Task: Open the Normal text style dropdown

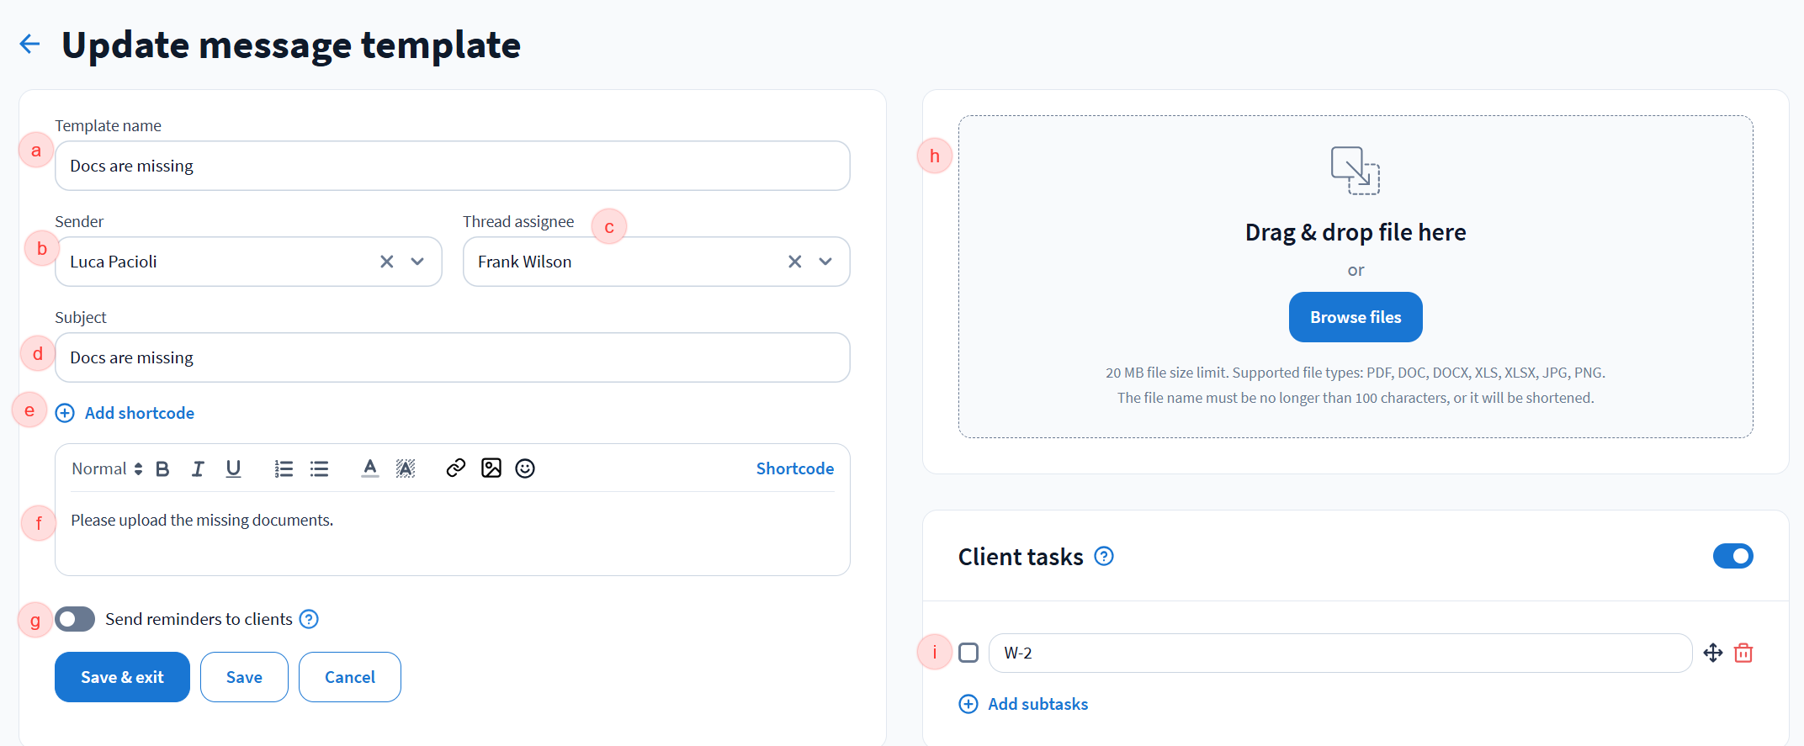Action: pyautogui.click(x=107, y=468)
